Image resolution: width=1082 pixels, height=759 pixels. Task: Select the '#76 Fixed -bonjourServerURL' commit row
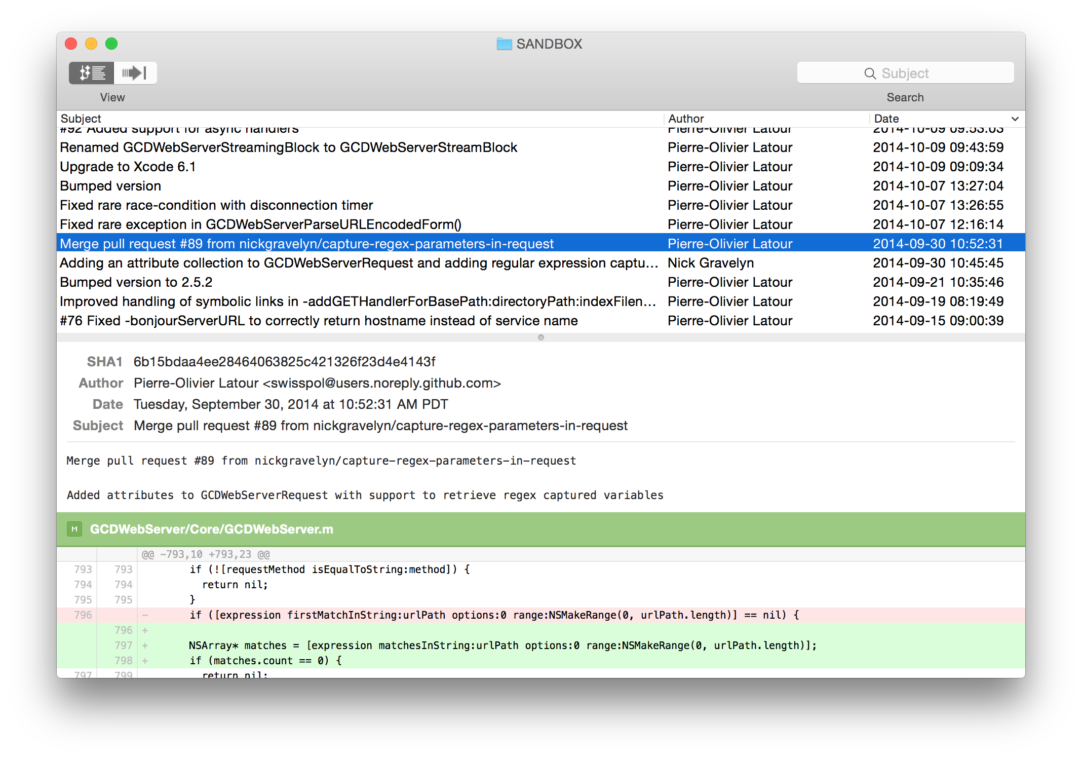319,321
